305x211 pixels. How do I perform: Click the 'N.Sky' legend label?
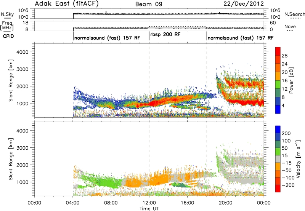7,14
